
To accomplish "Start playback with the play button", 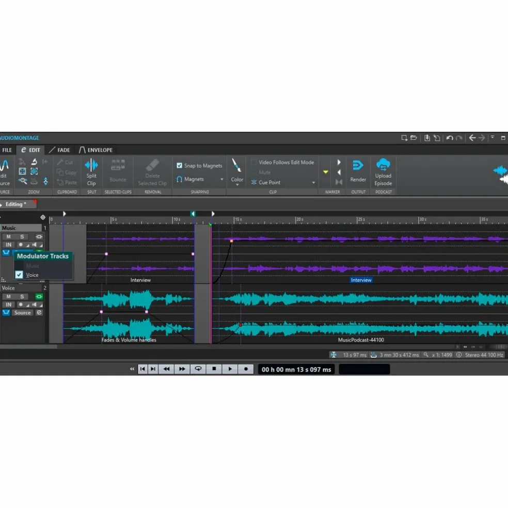I will (230, 369).
